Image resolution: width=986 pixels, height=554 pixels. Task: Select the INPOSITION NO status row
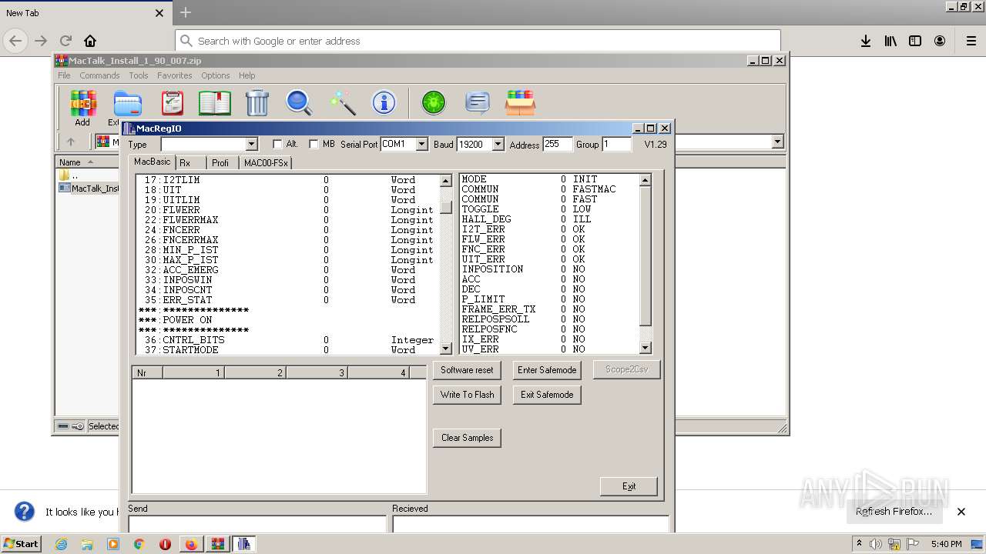coord(549,269)
